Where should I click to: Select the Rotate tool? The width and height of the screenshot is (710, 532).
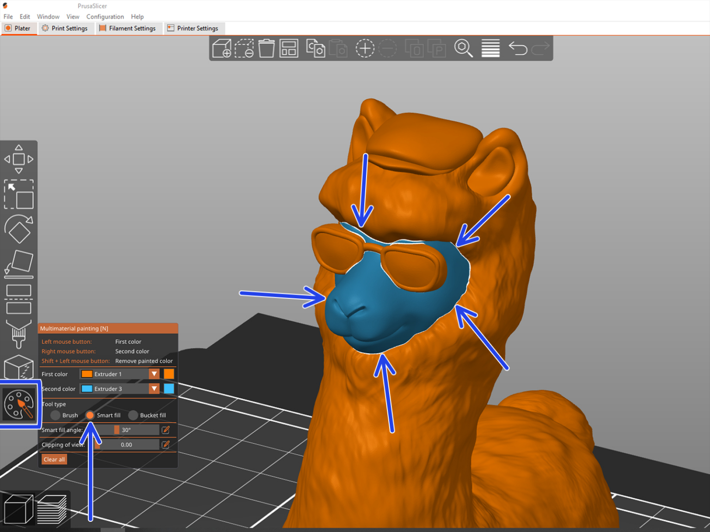18,230
